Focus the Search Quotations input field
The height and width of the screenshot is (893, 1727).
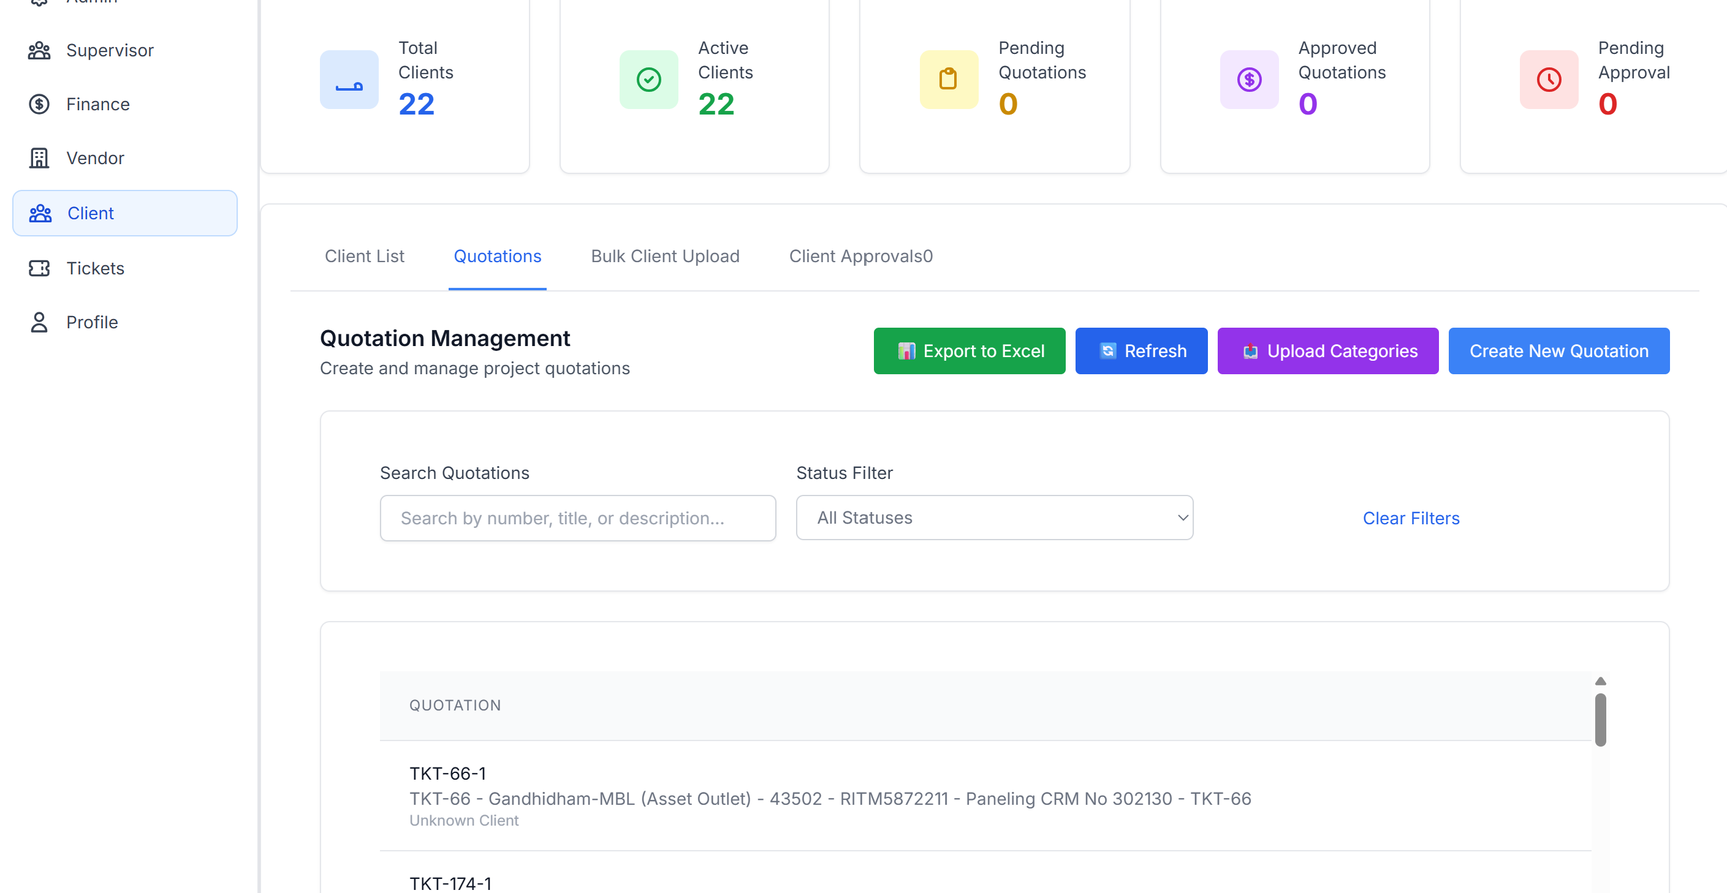577,519
